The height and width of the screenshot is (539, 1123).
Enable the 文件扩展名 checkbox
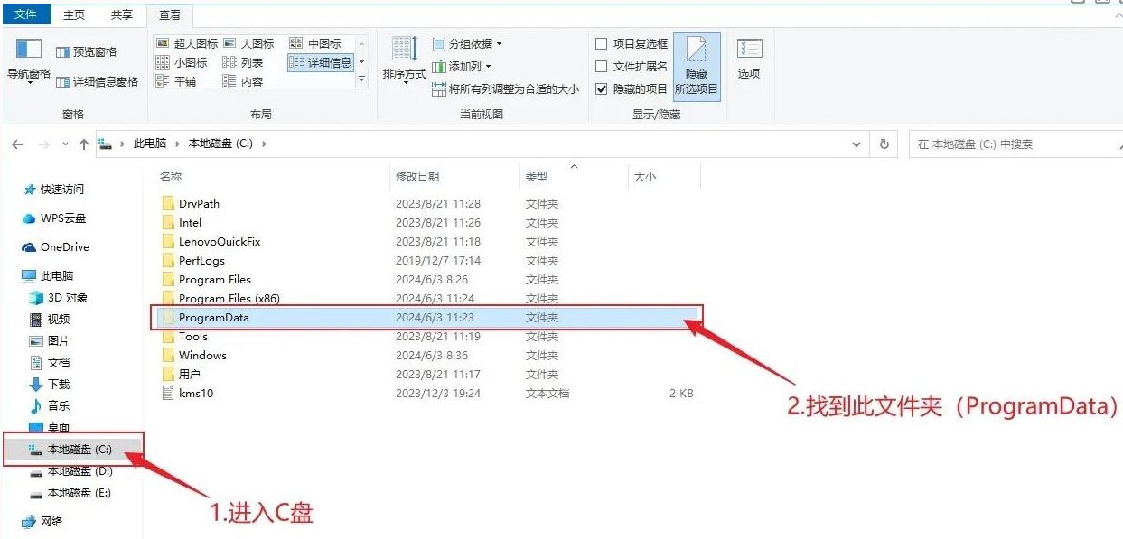tap(602, 66)
